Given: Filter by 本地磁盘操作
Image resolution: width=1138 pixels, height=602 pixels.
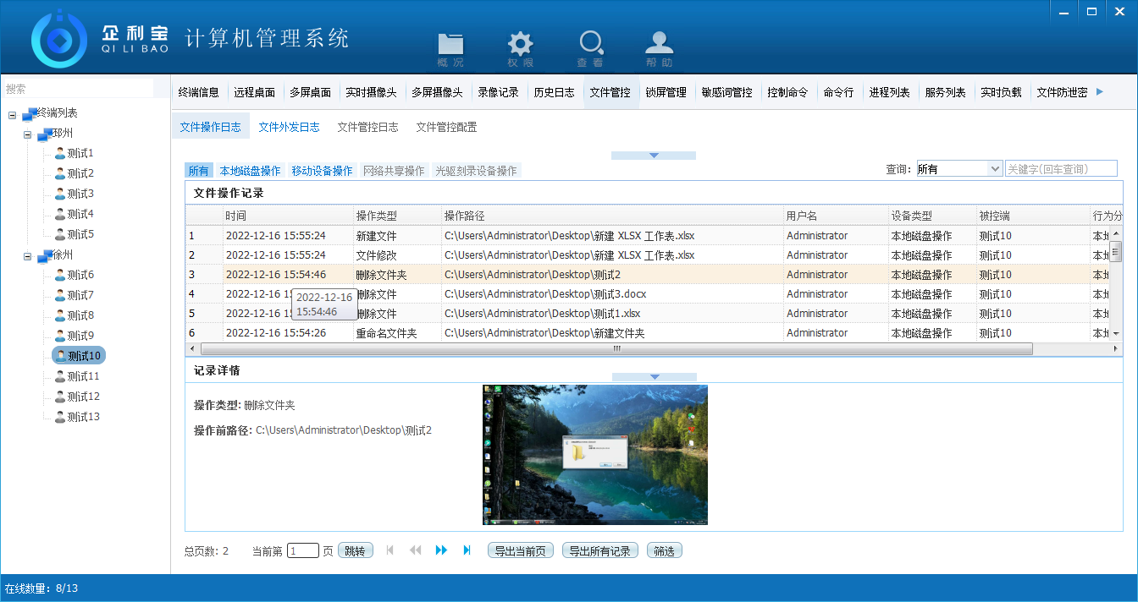Looking at the screenshot, I should 250,171.
